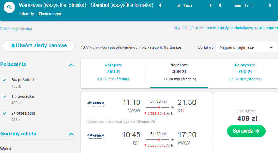The image size is (278, 153).
Task: Click the 409 zł price on flight card
Action: [x=247, y=119]
